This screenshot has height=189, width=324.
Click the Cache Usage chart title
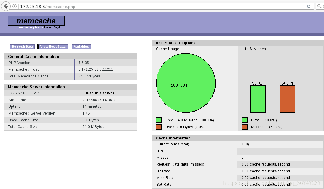(x=167, y=49)
